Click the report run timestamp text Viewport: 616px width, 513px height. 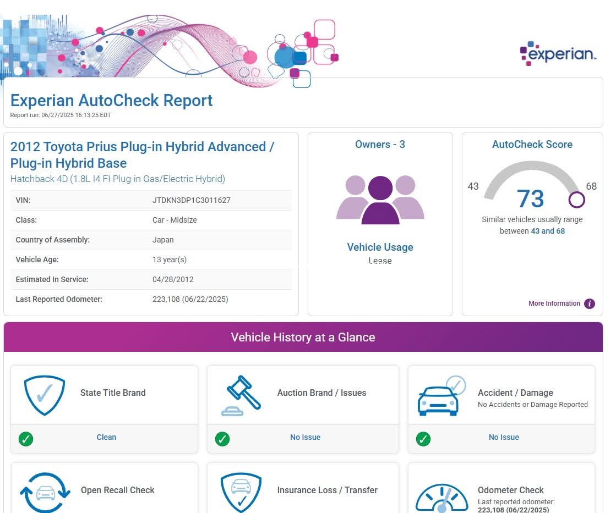point(61,115)
